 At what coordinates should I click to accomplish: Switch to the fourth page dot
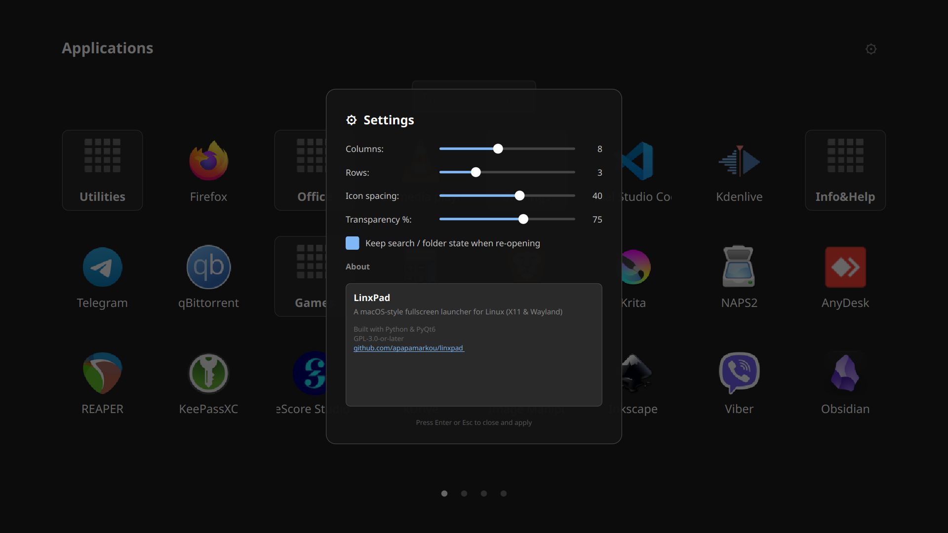click(504, 494)
